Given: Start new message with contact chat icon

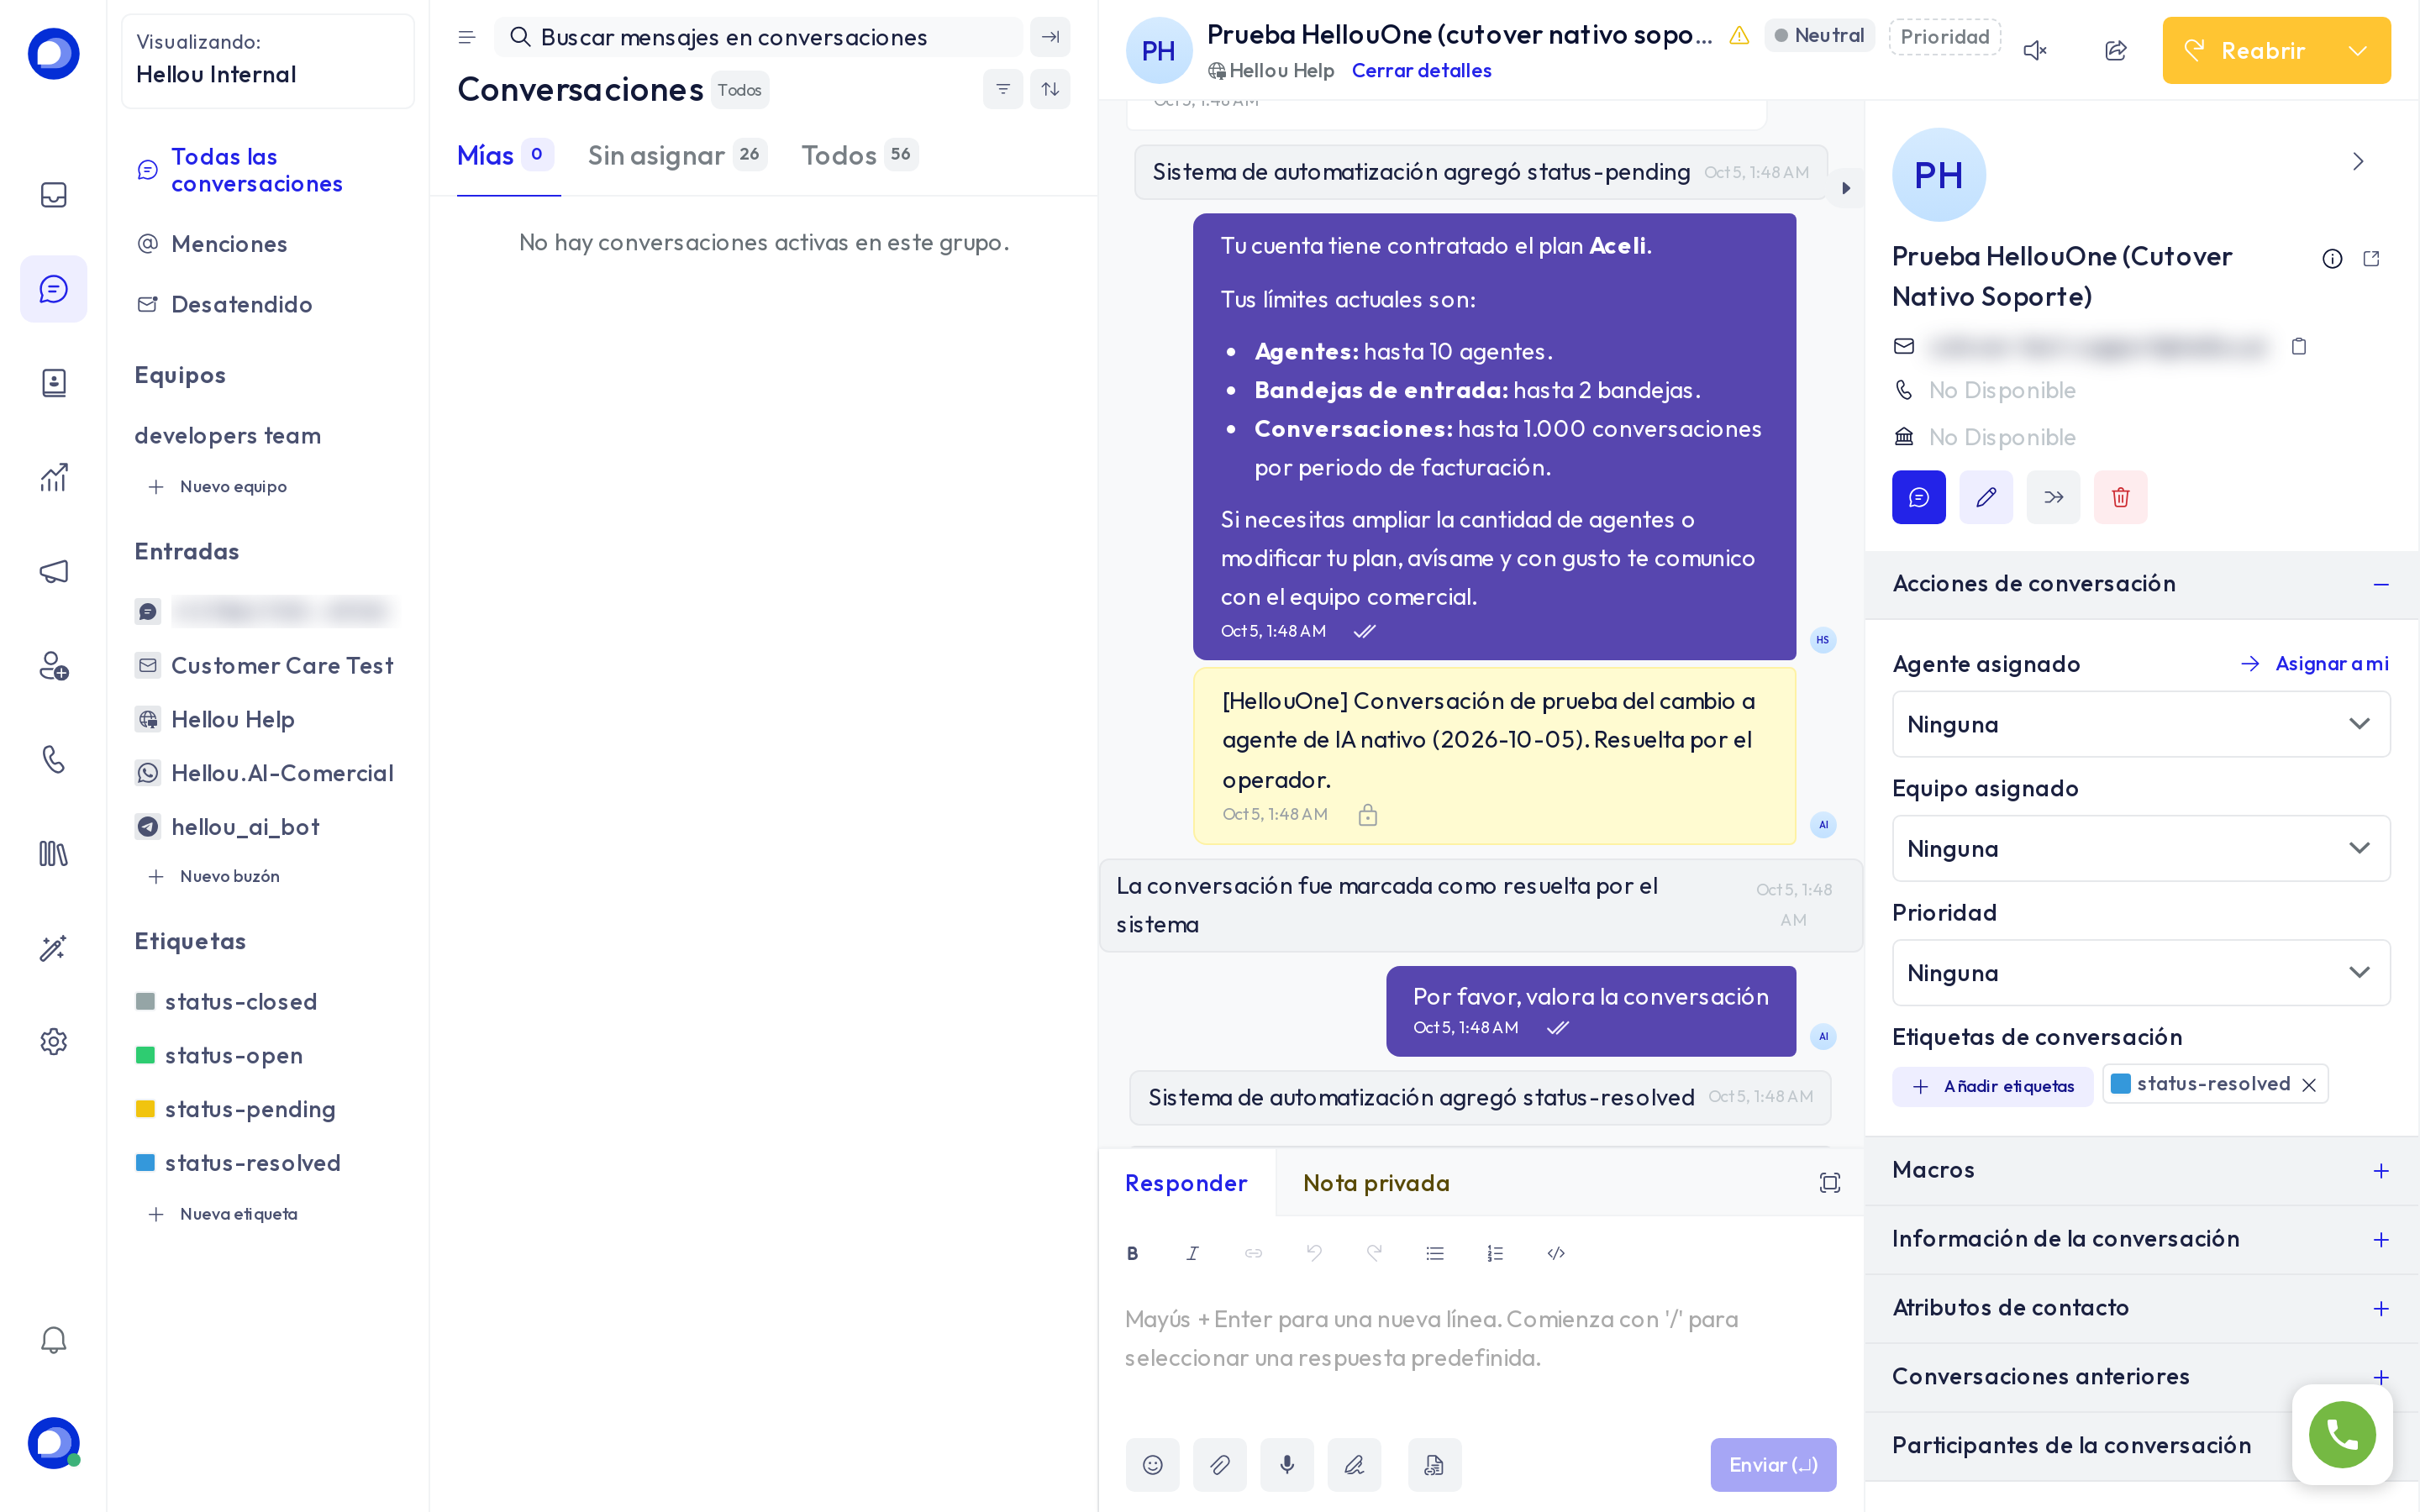Looking at the screenshot, I should (x=1918, y=497).
